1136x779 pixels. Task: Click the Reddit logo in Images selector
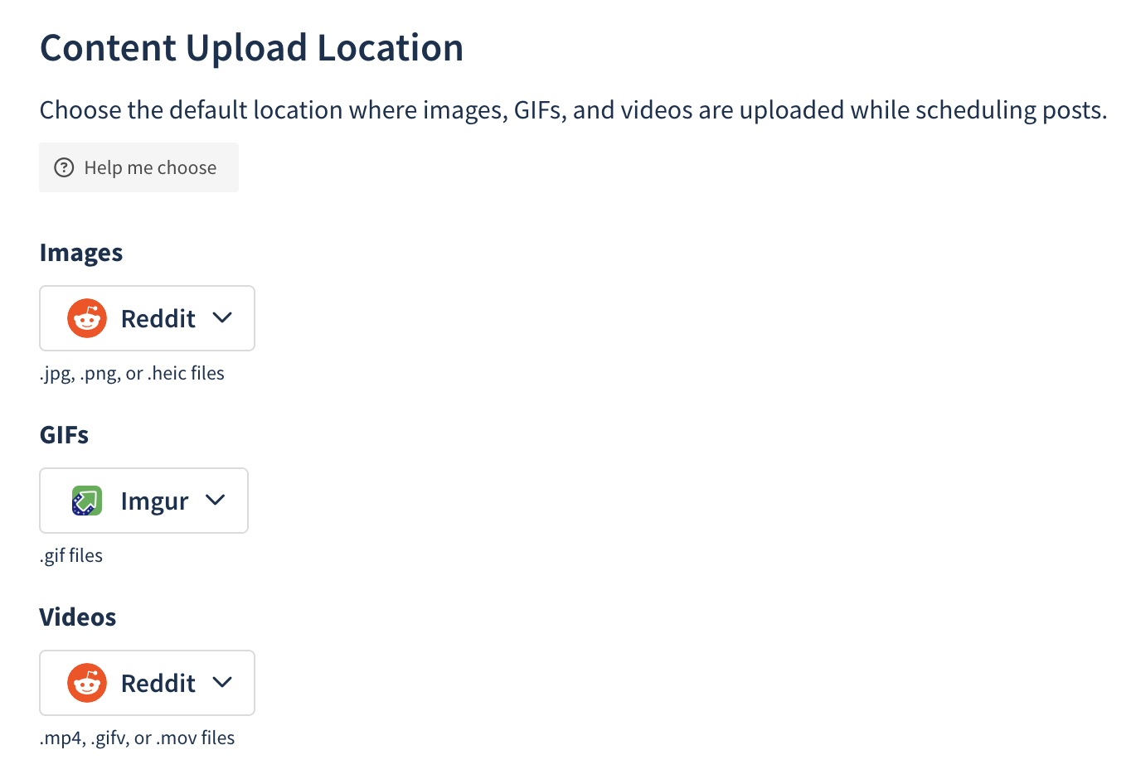[x=87, y=318]
